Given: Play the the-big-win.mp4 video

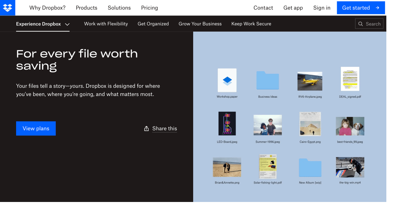Looking at the screenshot, I should click(350, 167).
